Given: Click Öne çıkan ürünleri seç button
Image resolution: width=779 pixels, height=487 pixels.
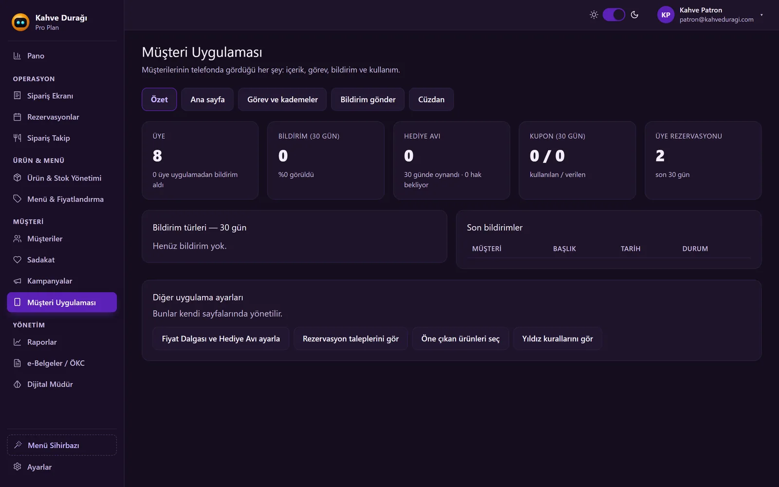Looking at the screenshot, I should coord(461,338).
